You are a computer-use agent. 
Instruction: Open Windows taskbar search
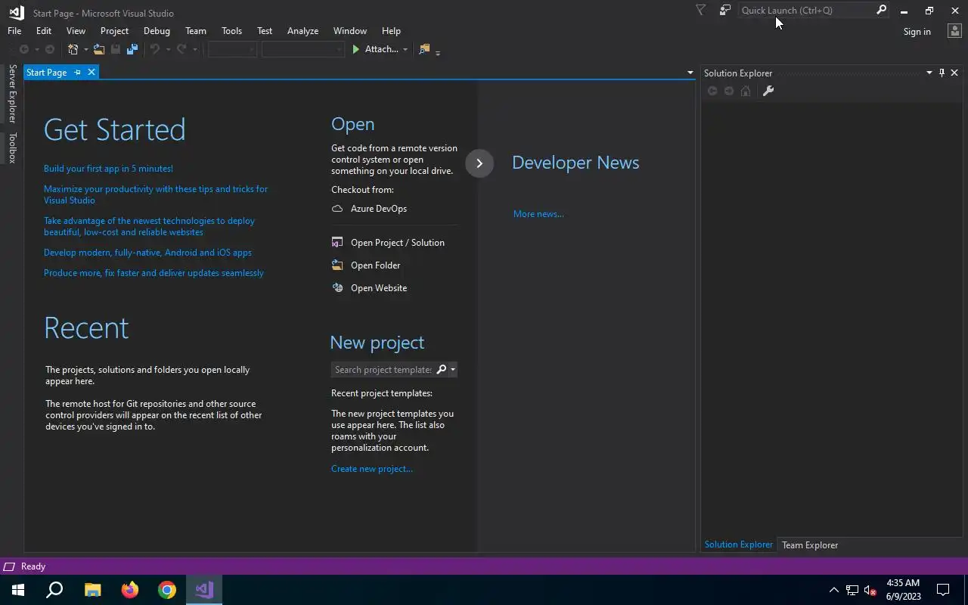coord(55,589)
